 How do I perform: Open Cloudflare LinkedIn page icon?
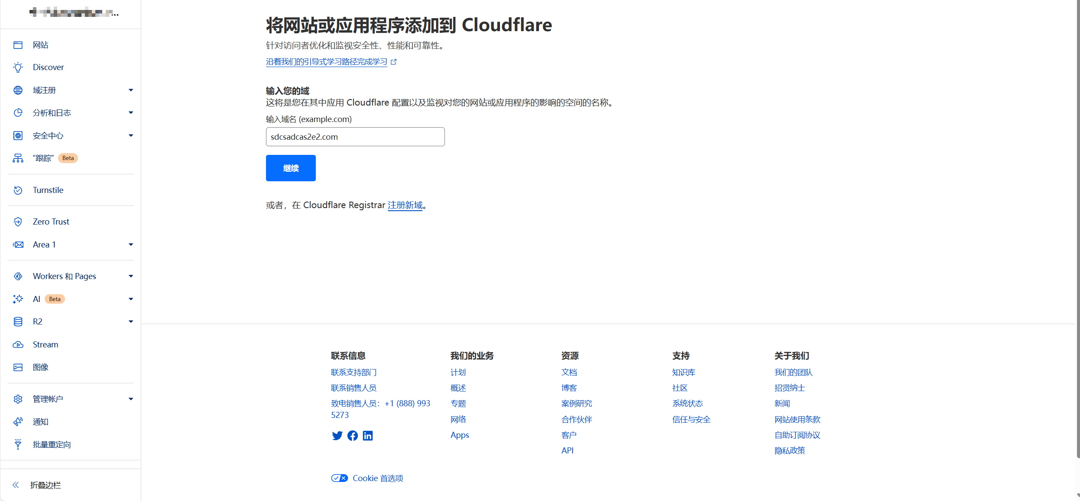[x=368, y=436]
